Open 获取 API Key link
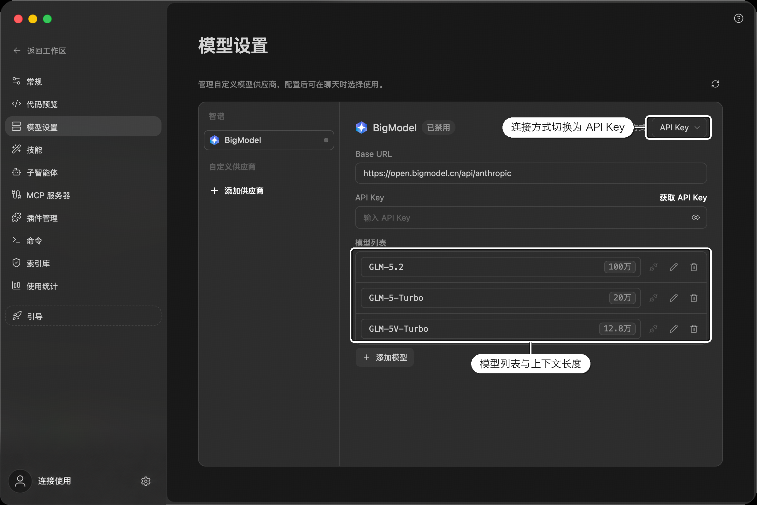 pyautogui.click(x=683, y=198)
